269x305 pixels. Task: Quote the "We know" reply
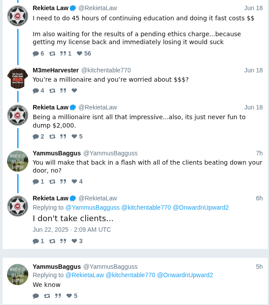click(58, 296)
